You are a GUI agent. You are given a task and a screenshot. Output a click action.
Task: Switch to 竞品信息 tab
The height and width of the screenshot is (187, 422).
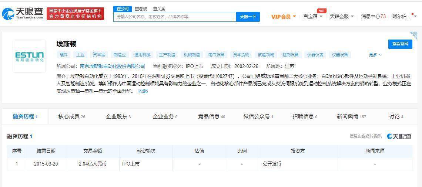click(x=211, y=117)
